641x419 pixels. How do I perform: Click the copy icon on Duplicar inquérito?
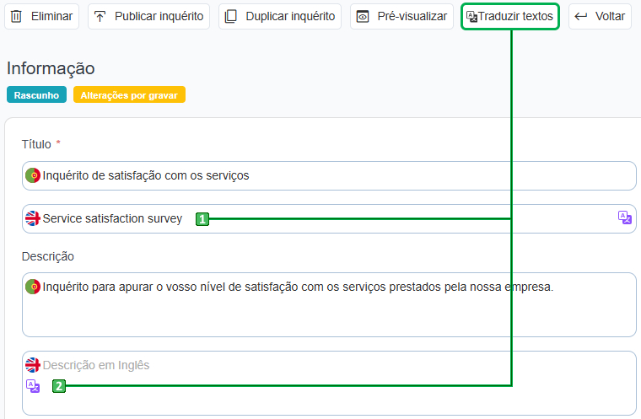[x=231, y=16]
